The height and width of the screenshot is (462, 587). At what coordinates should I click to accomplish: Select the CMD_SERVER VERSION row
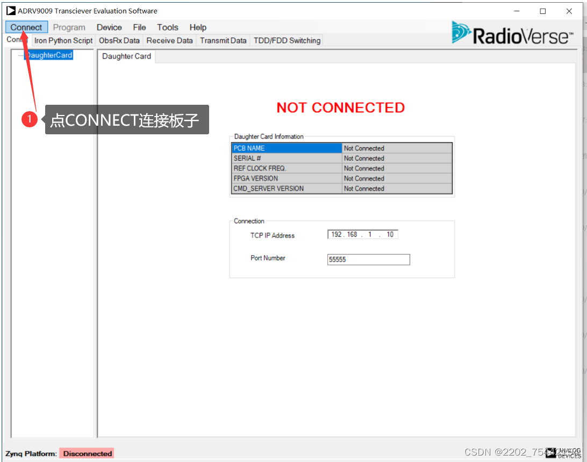[x=341, y=189]
